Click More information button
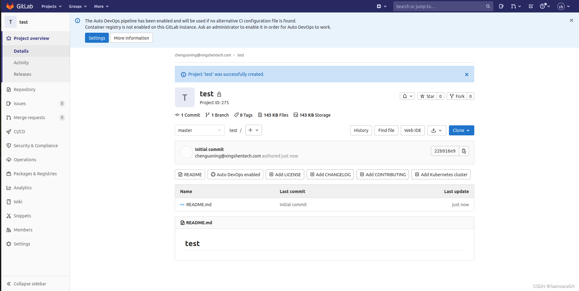579x291 pixels. coord(131,38)
